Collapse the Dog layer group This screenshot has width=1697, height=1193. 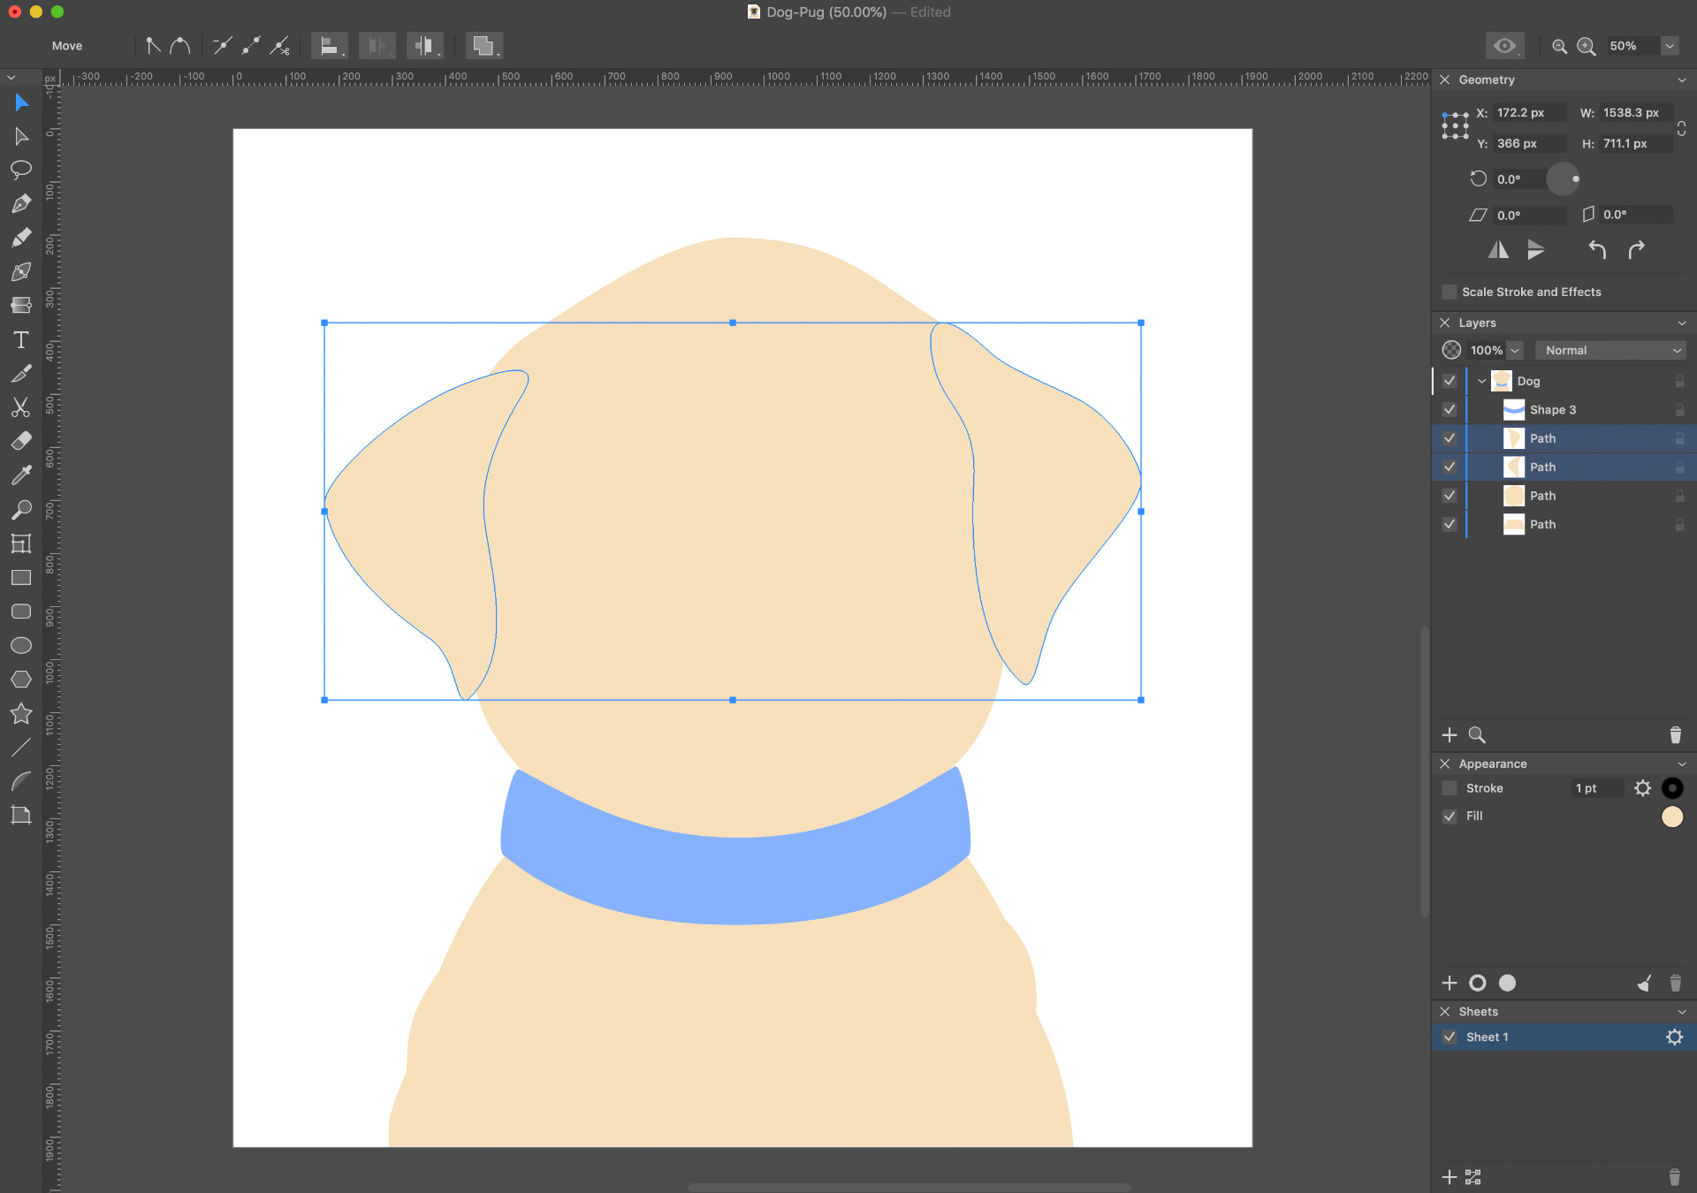click(1481, 381)
